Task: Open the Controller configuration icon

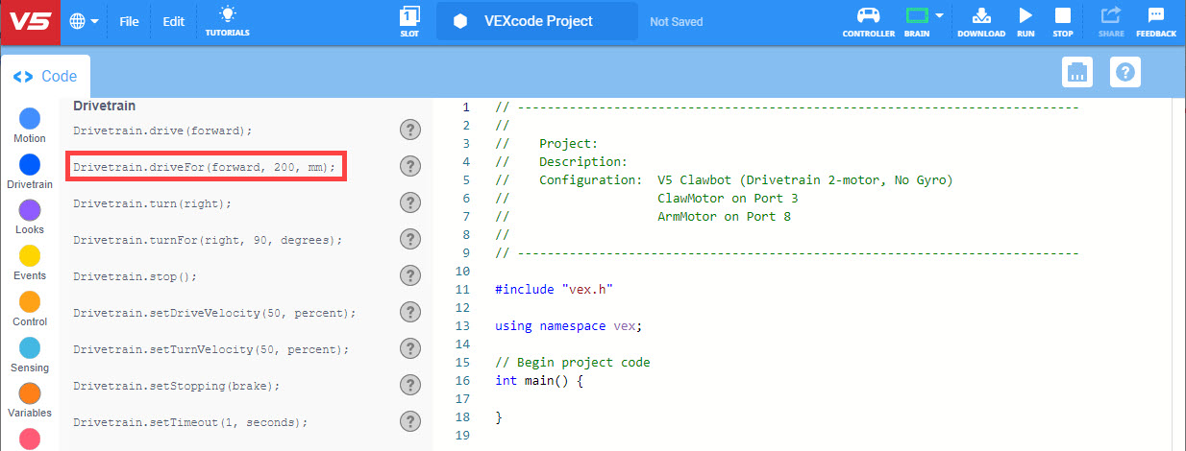Action: tap(868, 15)
